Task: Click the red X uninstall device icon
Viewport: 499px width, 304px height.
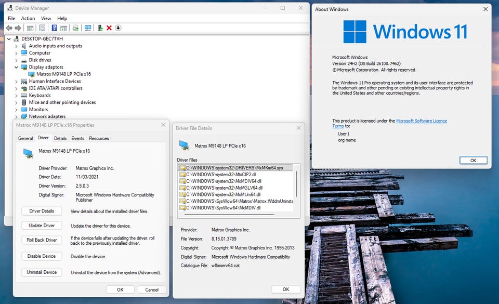Action: pos(109,28)
